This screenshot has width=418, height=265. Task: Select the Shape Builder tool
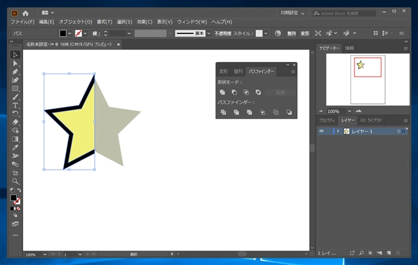click(x=15, y=131)
